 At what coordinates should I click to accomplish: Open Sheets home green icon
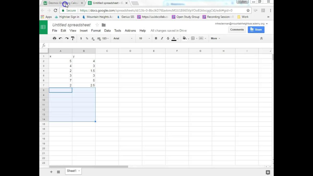click(x=43, y=27)
